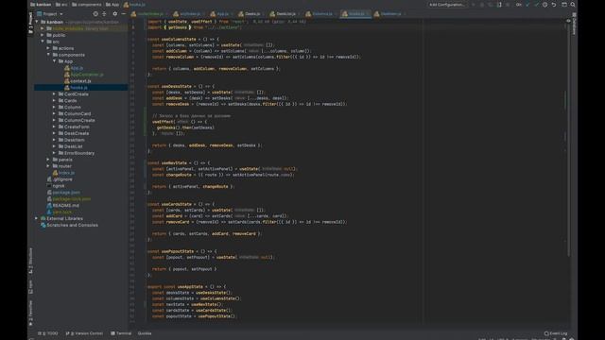Open the Project view dropdown

[x=50, y=14]
